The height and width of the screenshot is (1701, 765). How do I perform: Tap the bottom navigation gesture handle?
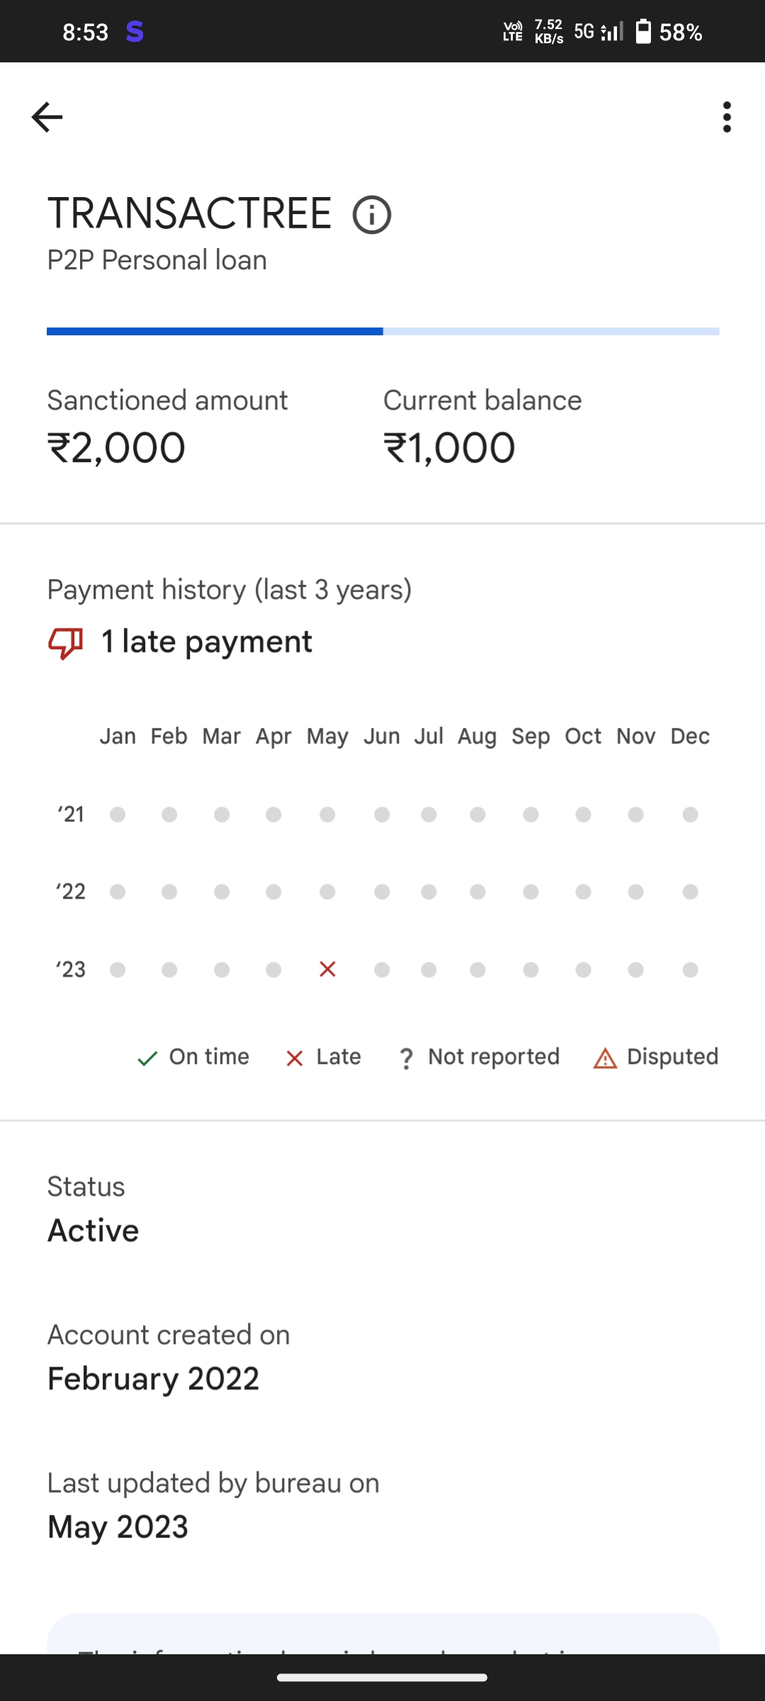(x=382, y=1678)
